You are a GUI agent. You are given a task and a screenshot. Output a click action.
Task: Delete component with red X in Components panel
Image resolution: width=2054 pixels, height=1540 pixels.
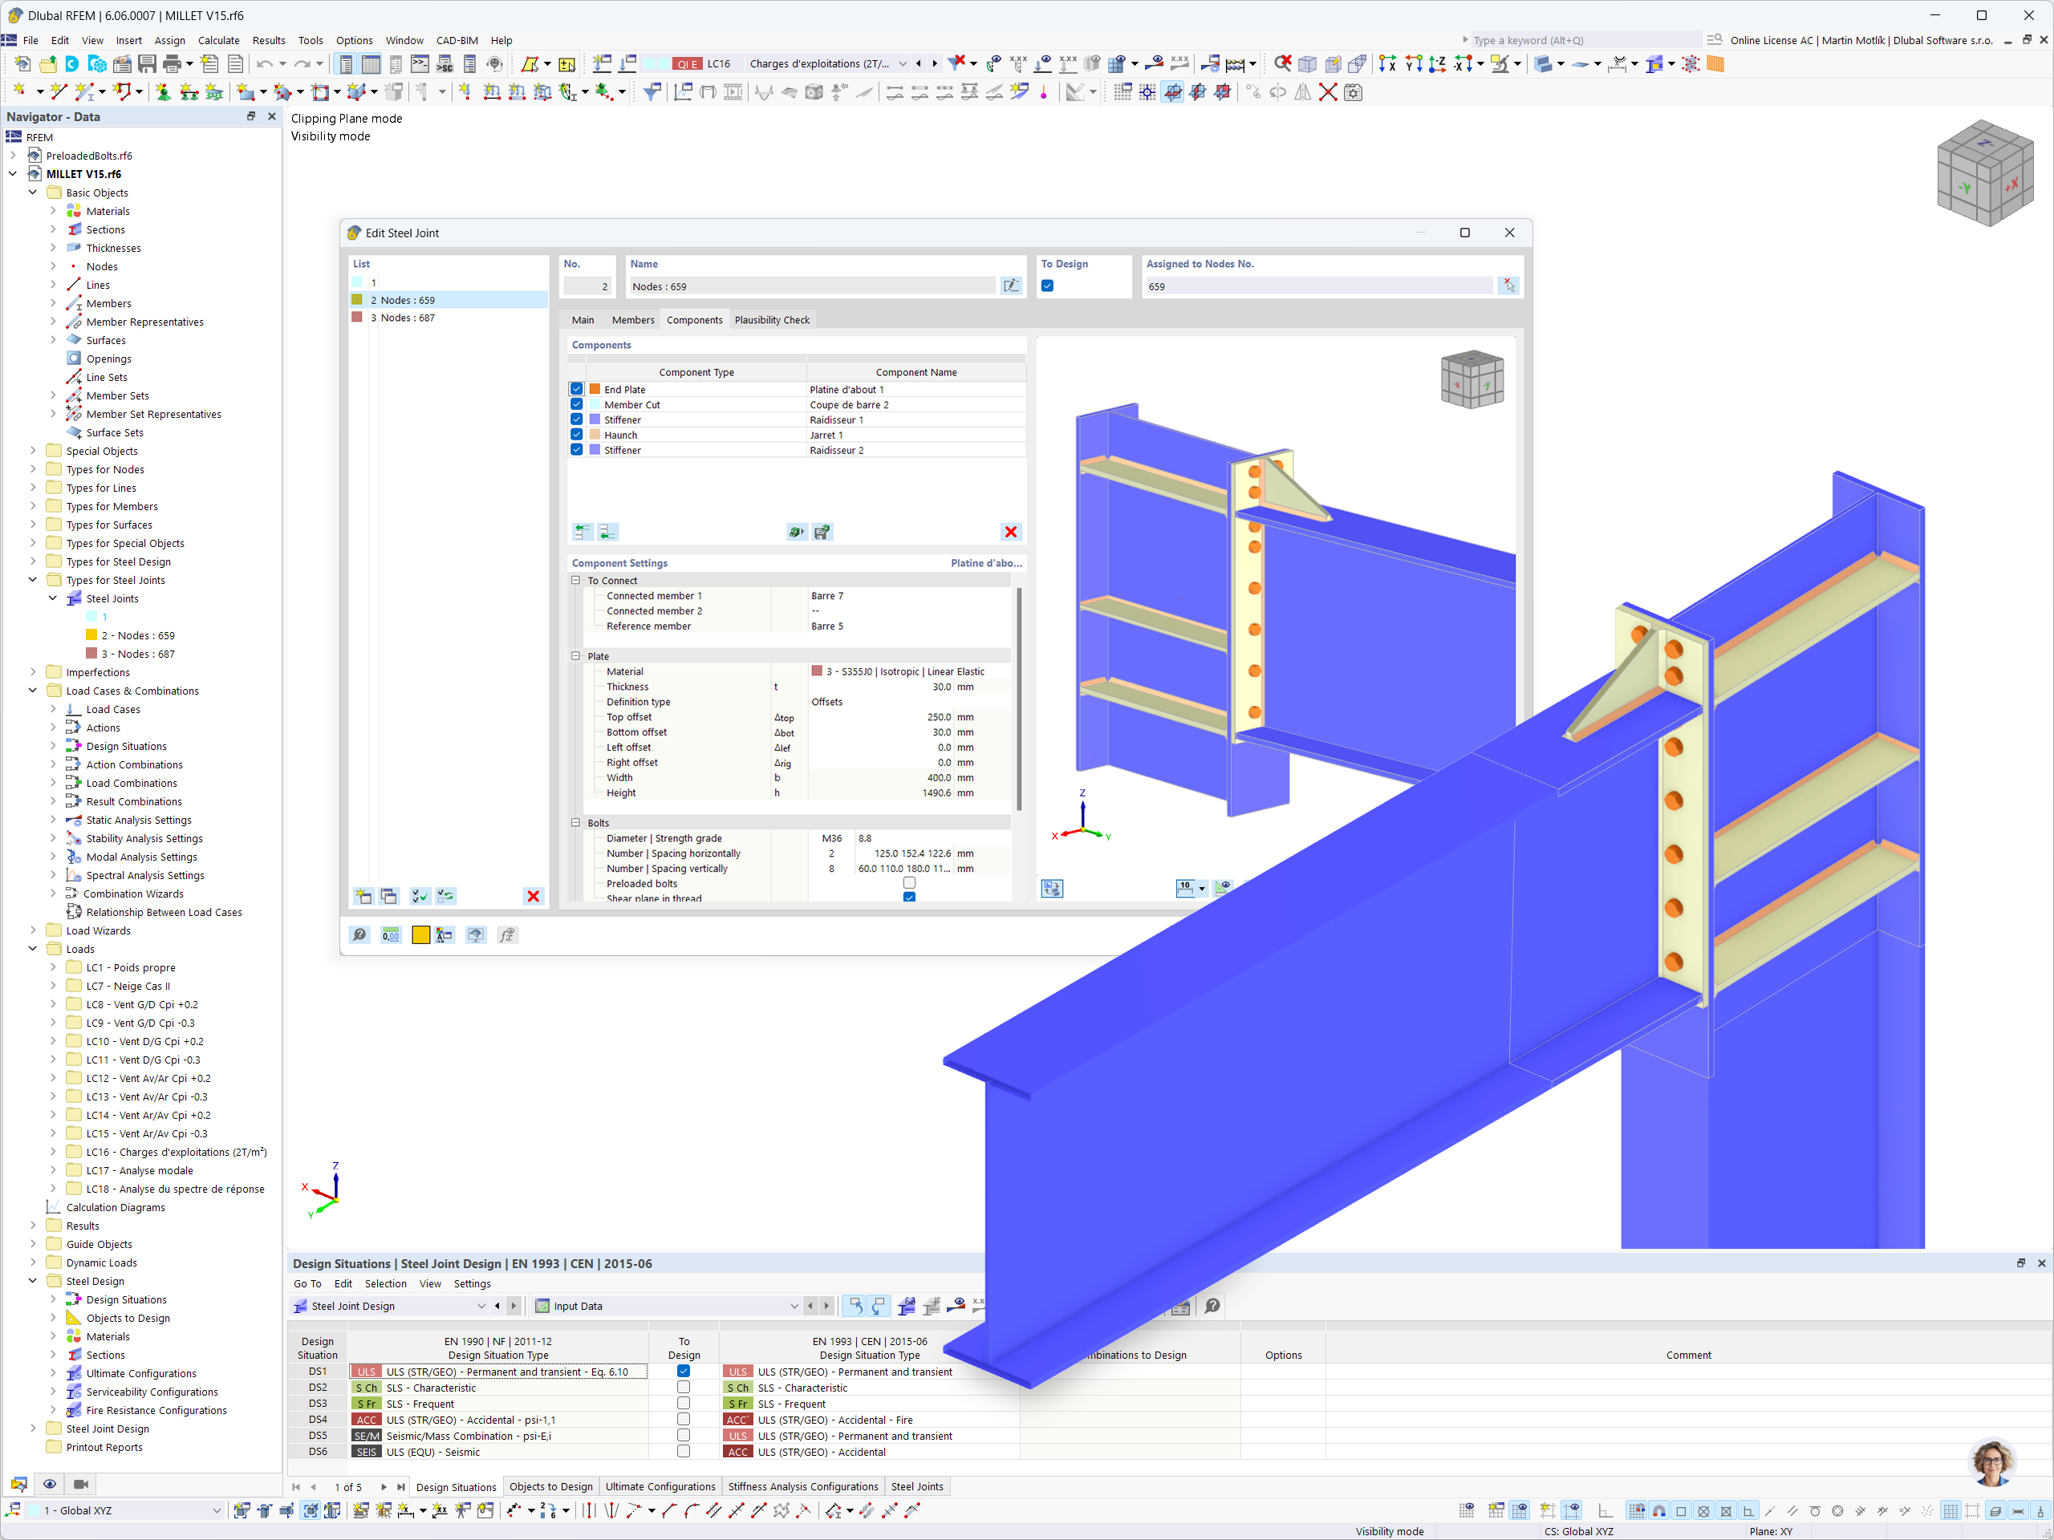1010,532
